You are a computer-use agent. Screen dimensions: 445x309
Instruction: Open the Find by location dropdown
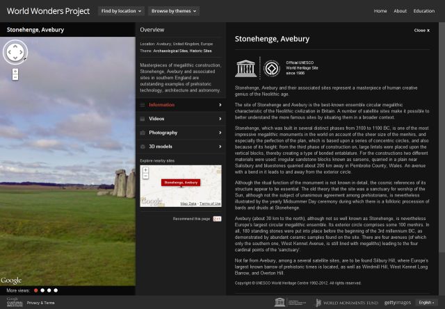tap(121, 11)
